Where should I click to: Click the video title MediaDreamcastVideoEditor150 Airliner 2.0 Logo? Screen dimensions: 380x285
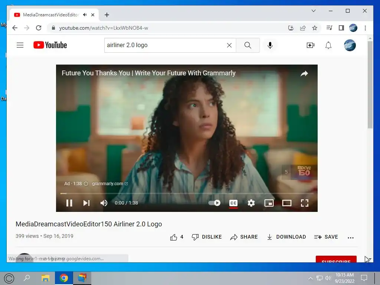[x=89, y=224]
